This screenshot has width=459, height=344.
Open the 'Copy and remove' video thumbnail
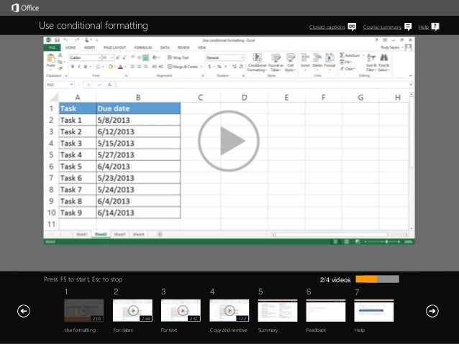[229, 310]
